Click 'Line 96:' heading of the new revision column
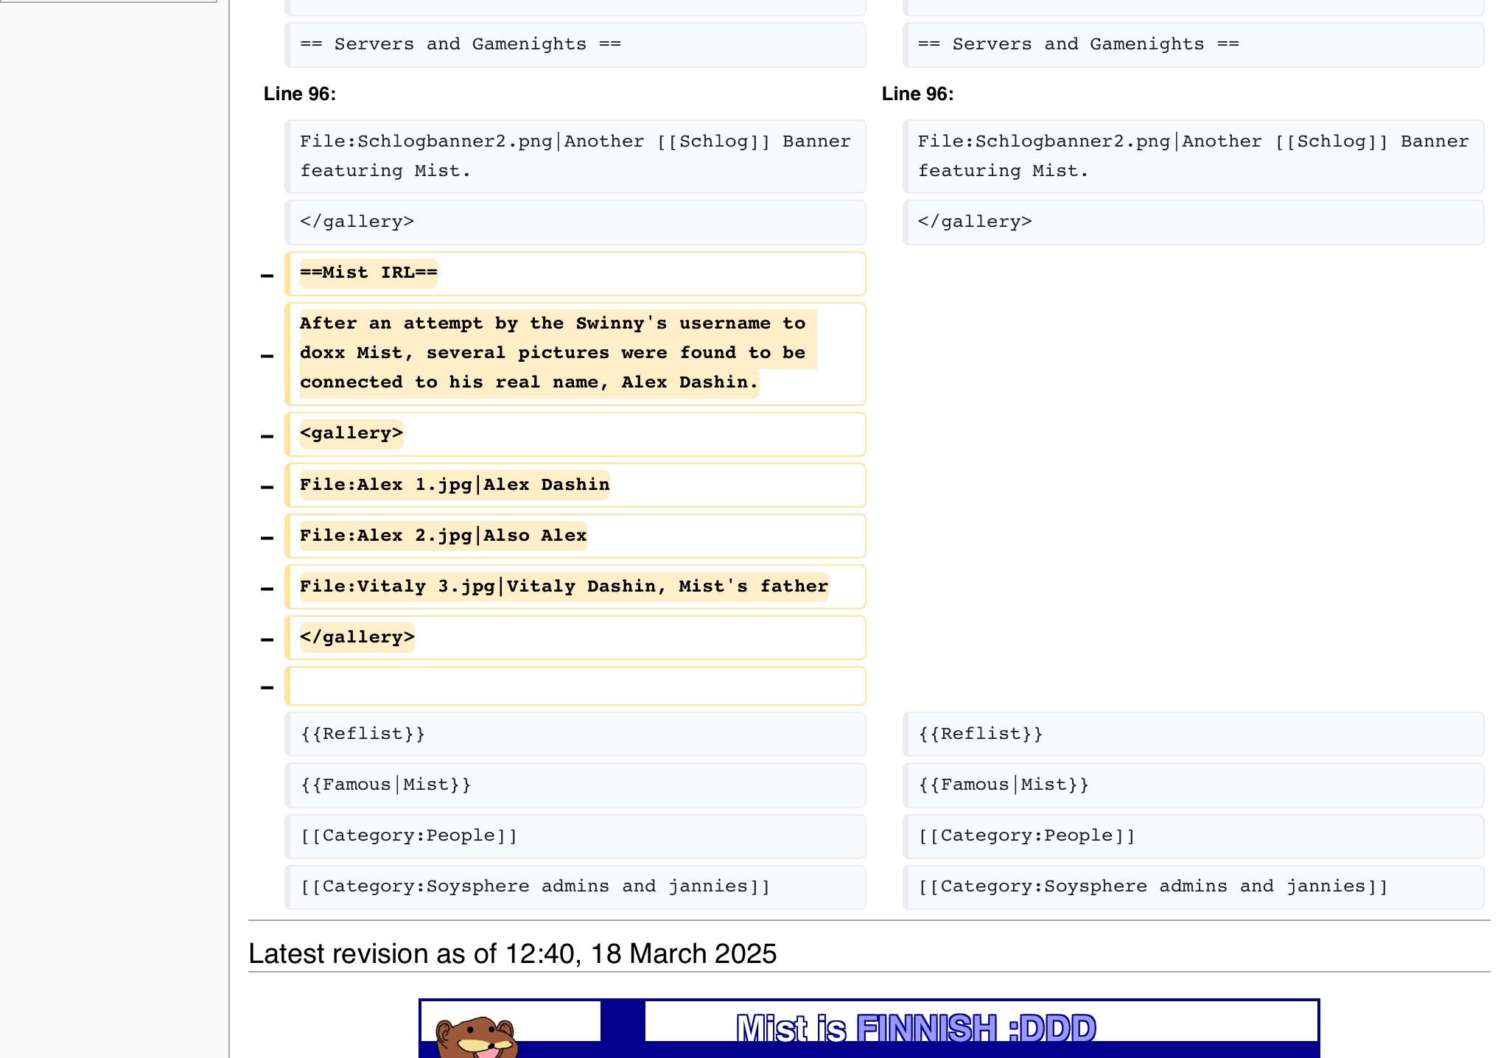Image resolution: width=1509 pixels, height=1058 pixels. pyautogui.click(x=917, y=94)
